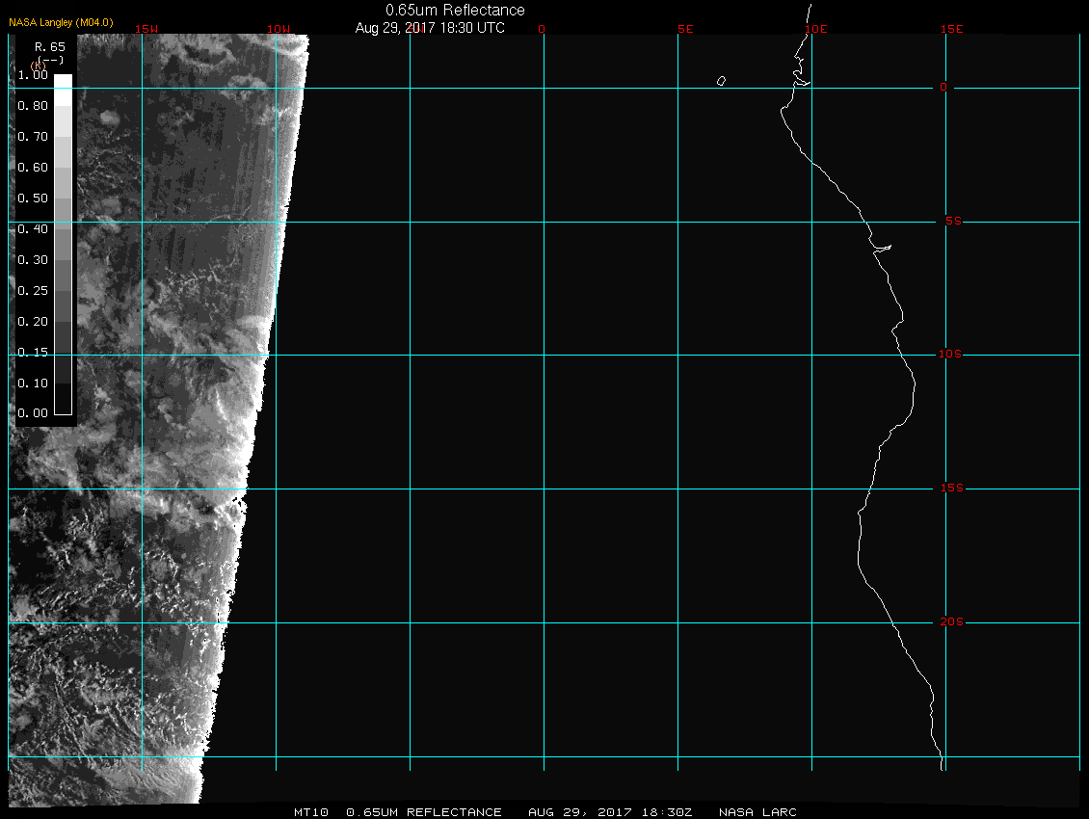Click the "1.00" color bar value
The width and height of the screenshot is (1089, 819).
coord(33,75)
